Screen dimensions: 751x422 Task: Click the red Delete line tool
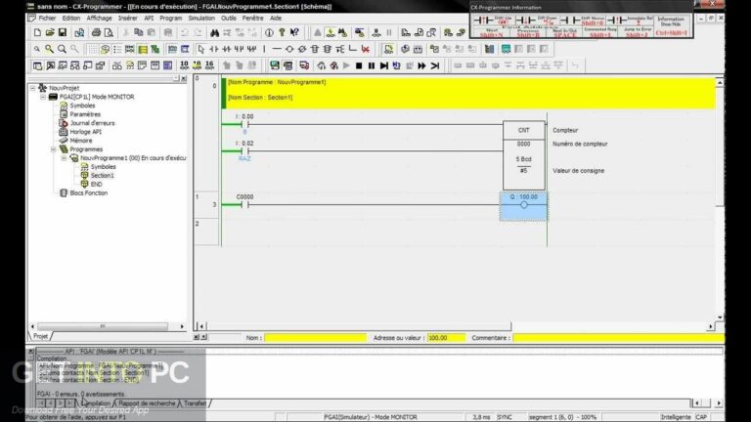click(x=366, y=49)
